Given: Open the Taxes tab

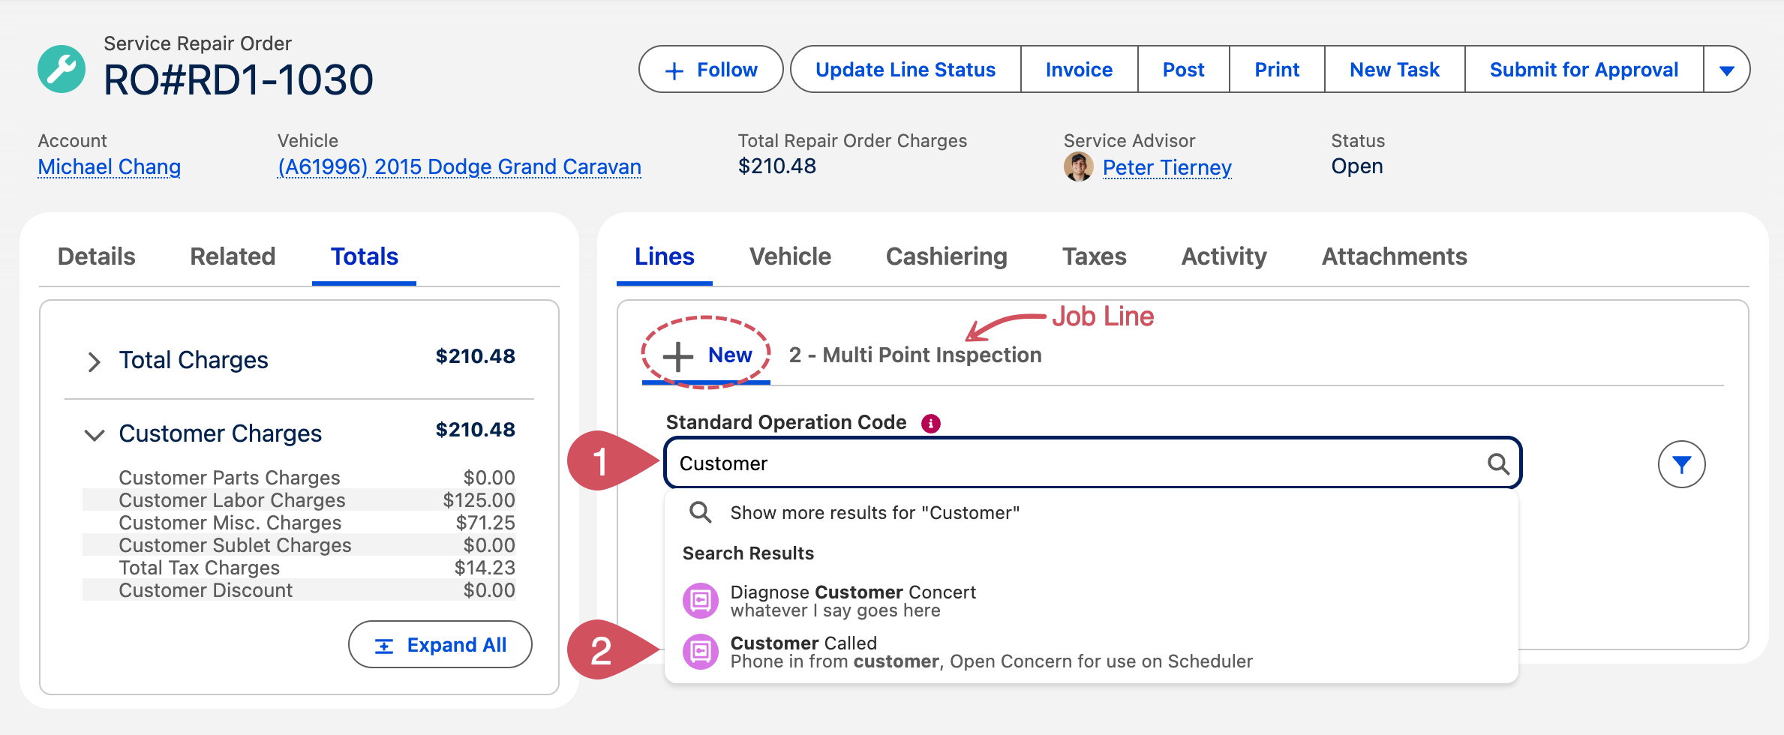Looking at the screenshot, I should (1094, 256).
